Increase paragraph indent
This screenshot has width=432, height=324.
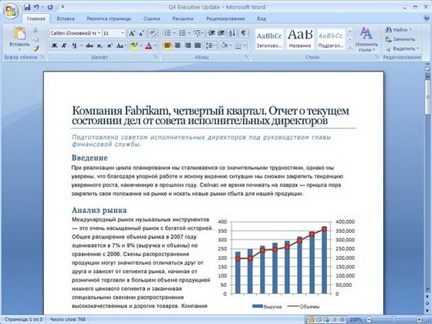tap(221, 33)
